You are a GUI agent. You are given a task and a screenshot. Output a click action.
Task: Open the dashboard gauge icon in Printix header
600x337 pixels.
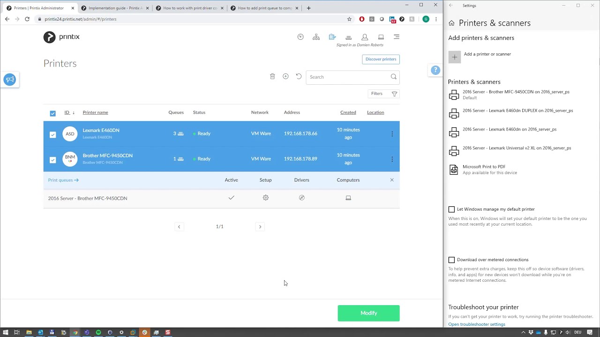click(300, 37)
